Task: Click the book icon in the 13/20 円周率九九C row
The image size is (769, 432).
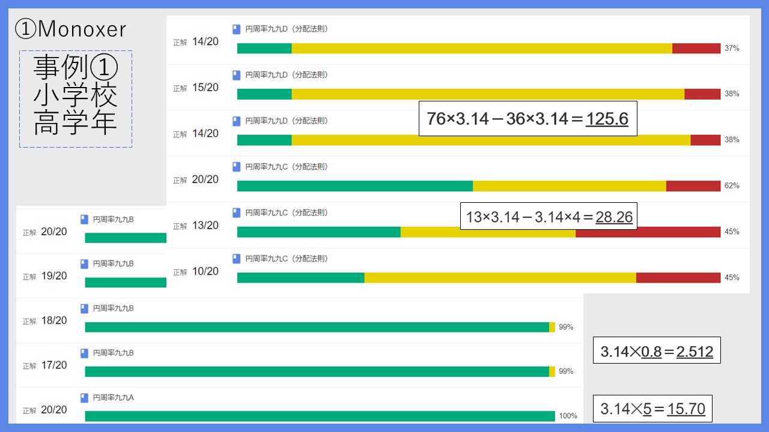Action: coord(236,212)
